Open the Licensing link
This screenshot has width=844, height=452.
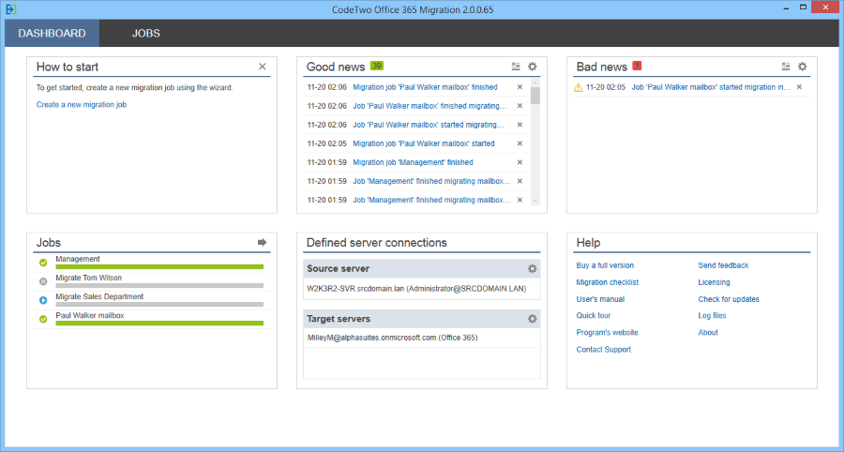pyautogui.click(x=714, y=282)
